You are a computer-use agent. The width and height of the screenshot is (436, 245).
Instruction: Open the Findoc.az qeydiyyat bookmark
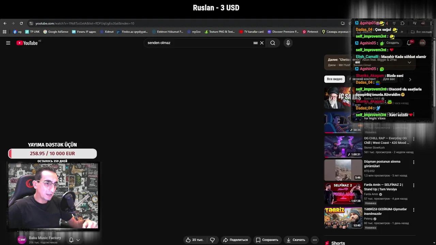tap(132, 32)
